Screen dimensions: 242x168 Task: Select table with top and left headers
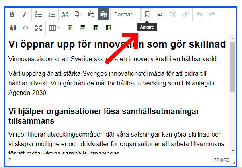[x=96, y=28]
